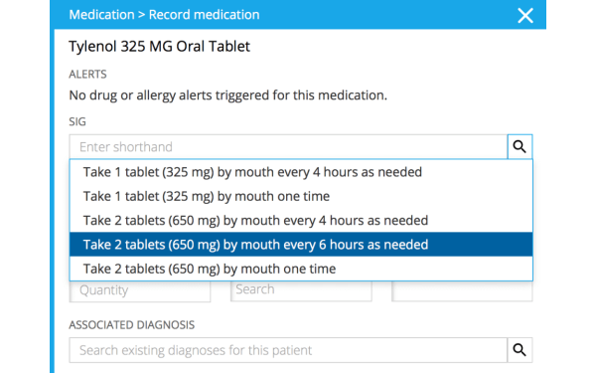Click the Search field beside Quantity
Screen dimensions: 596x373
click(301, 290)
